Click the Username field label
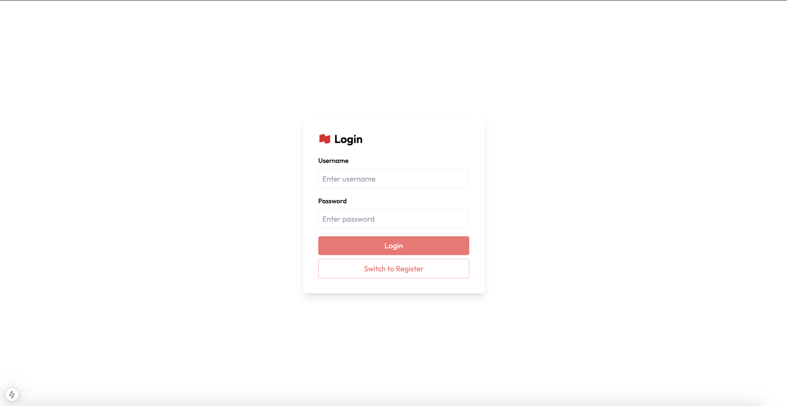The image size is (787, 406). (x=333, y=161)
